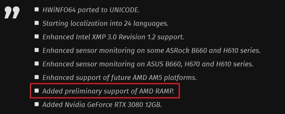Select the text HWiNFO64 ported to UNICODE
This screenshot has height=114, width=285.
pyautogui.click(x=91, y=10)
